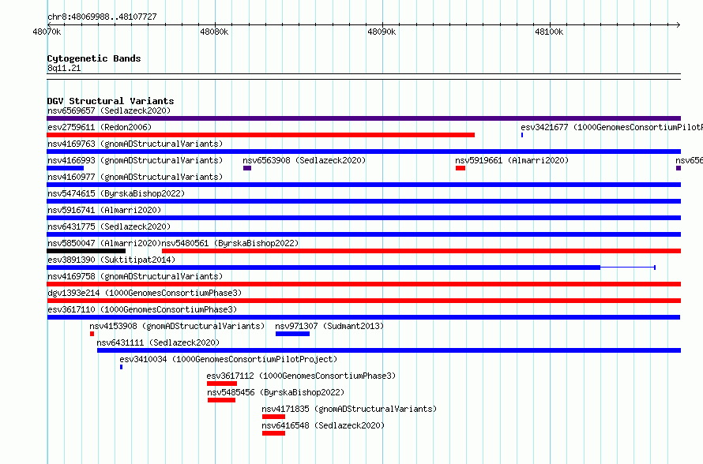Click the Cytogenetic Bands track title
This screenshot has width=703, height=464.
point(94,58)
